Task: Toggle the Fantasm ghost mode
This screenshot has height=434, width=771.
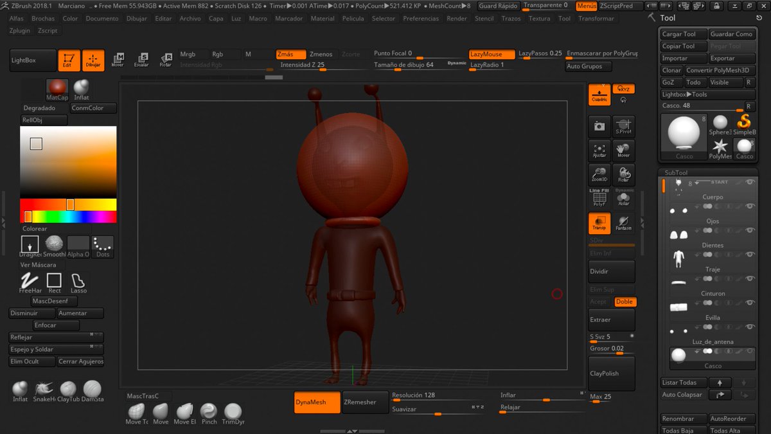Action: click(623, 223)
